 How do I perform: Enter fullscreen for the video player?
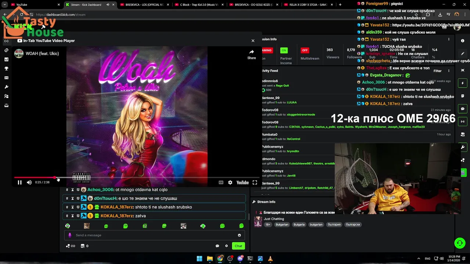255,182
